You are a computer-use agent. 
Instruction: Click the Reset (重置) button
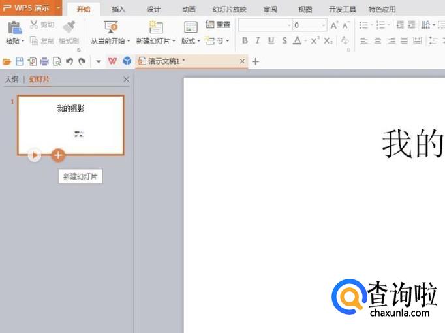tap(218, 24)
